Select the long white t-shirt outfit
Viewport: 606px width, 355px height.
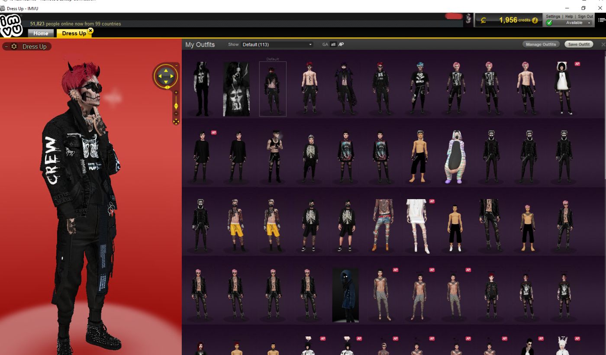(418, 226)
